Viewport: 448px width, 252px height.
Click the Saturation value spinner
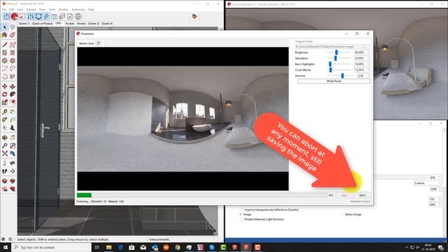(x=362, y=58)
